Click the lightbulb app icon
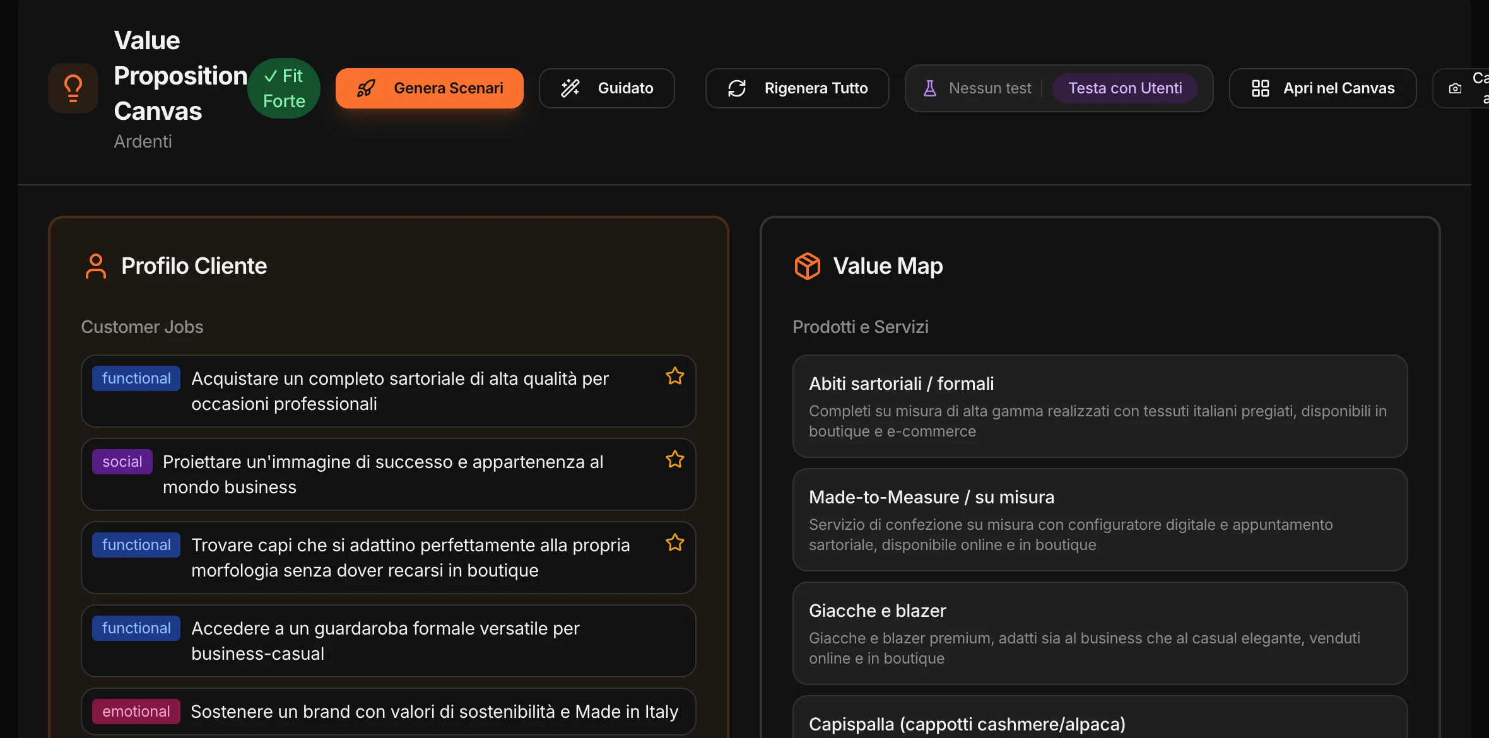 pyautogui.click(x=73, y=88)
